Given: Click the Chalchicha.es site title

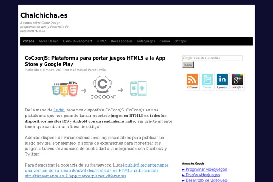Looking at the screenshot, I should (x=44, y=15).
